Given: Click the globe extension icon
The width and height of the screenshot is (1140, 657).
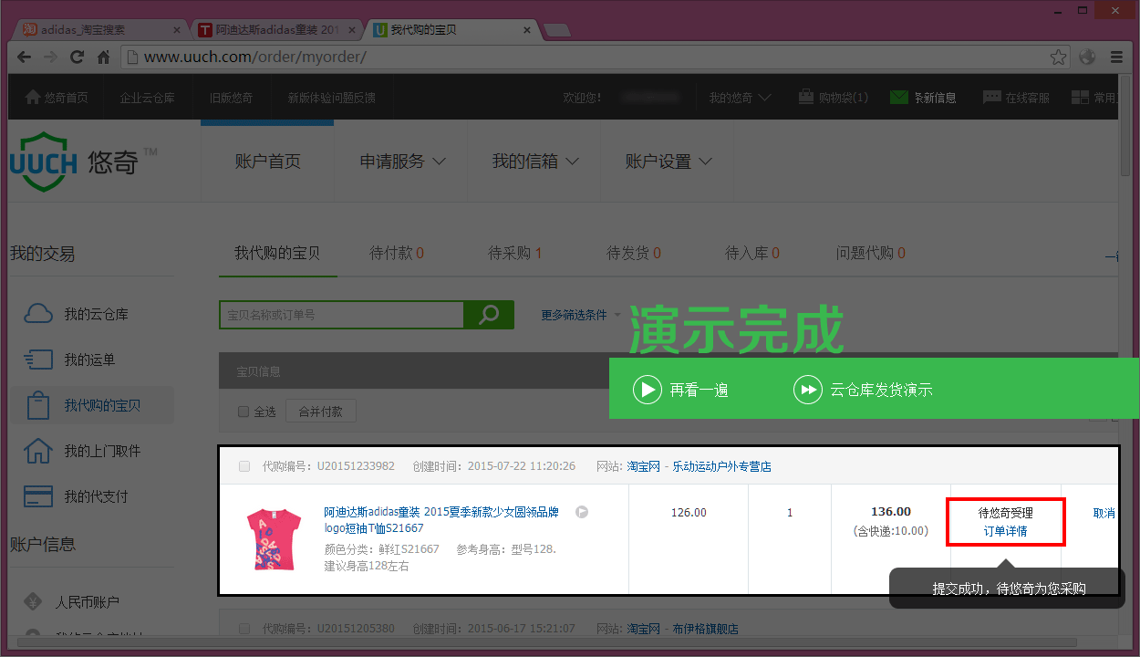Looking at the screenshot, I should pos(1087,57).
